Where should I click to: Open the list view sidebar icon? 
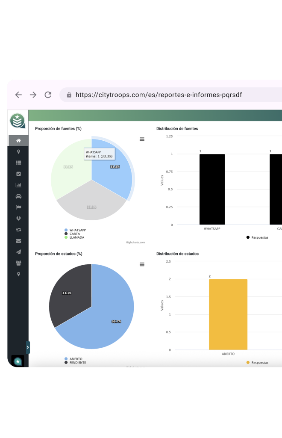(18, 163)
